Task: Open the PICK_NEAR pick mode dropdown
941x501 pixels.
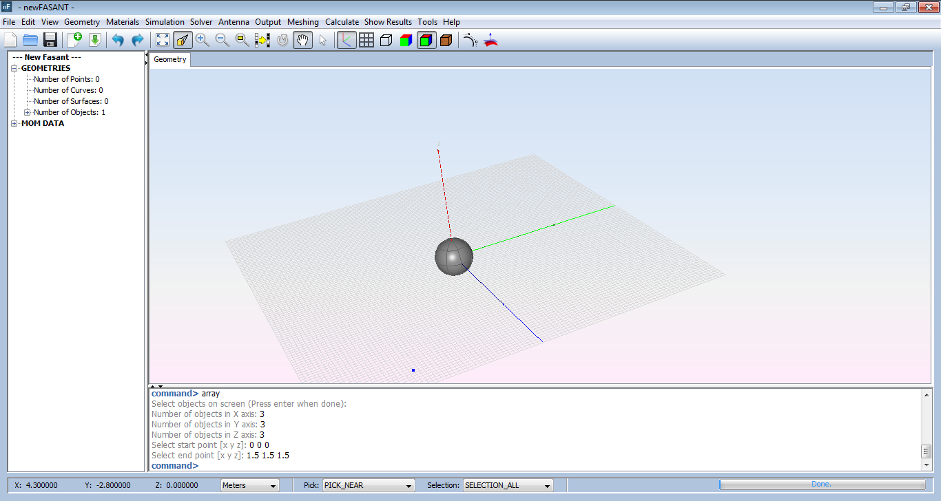Action: click(369, 485)
